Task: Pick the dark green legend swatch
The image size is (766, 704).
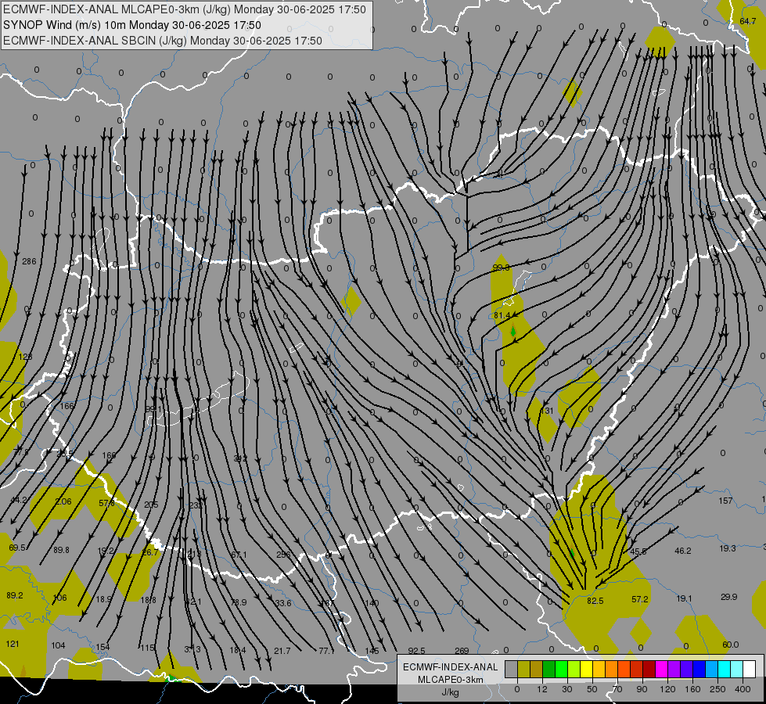Action: click(x=549, y=669)
